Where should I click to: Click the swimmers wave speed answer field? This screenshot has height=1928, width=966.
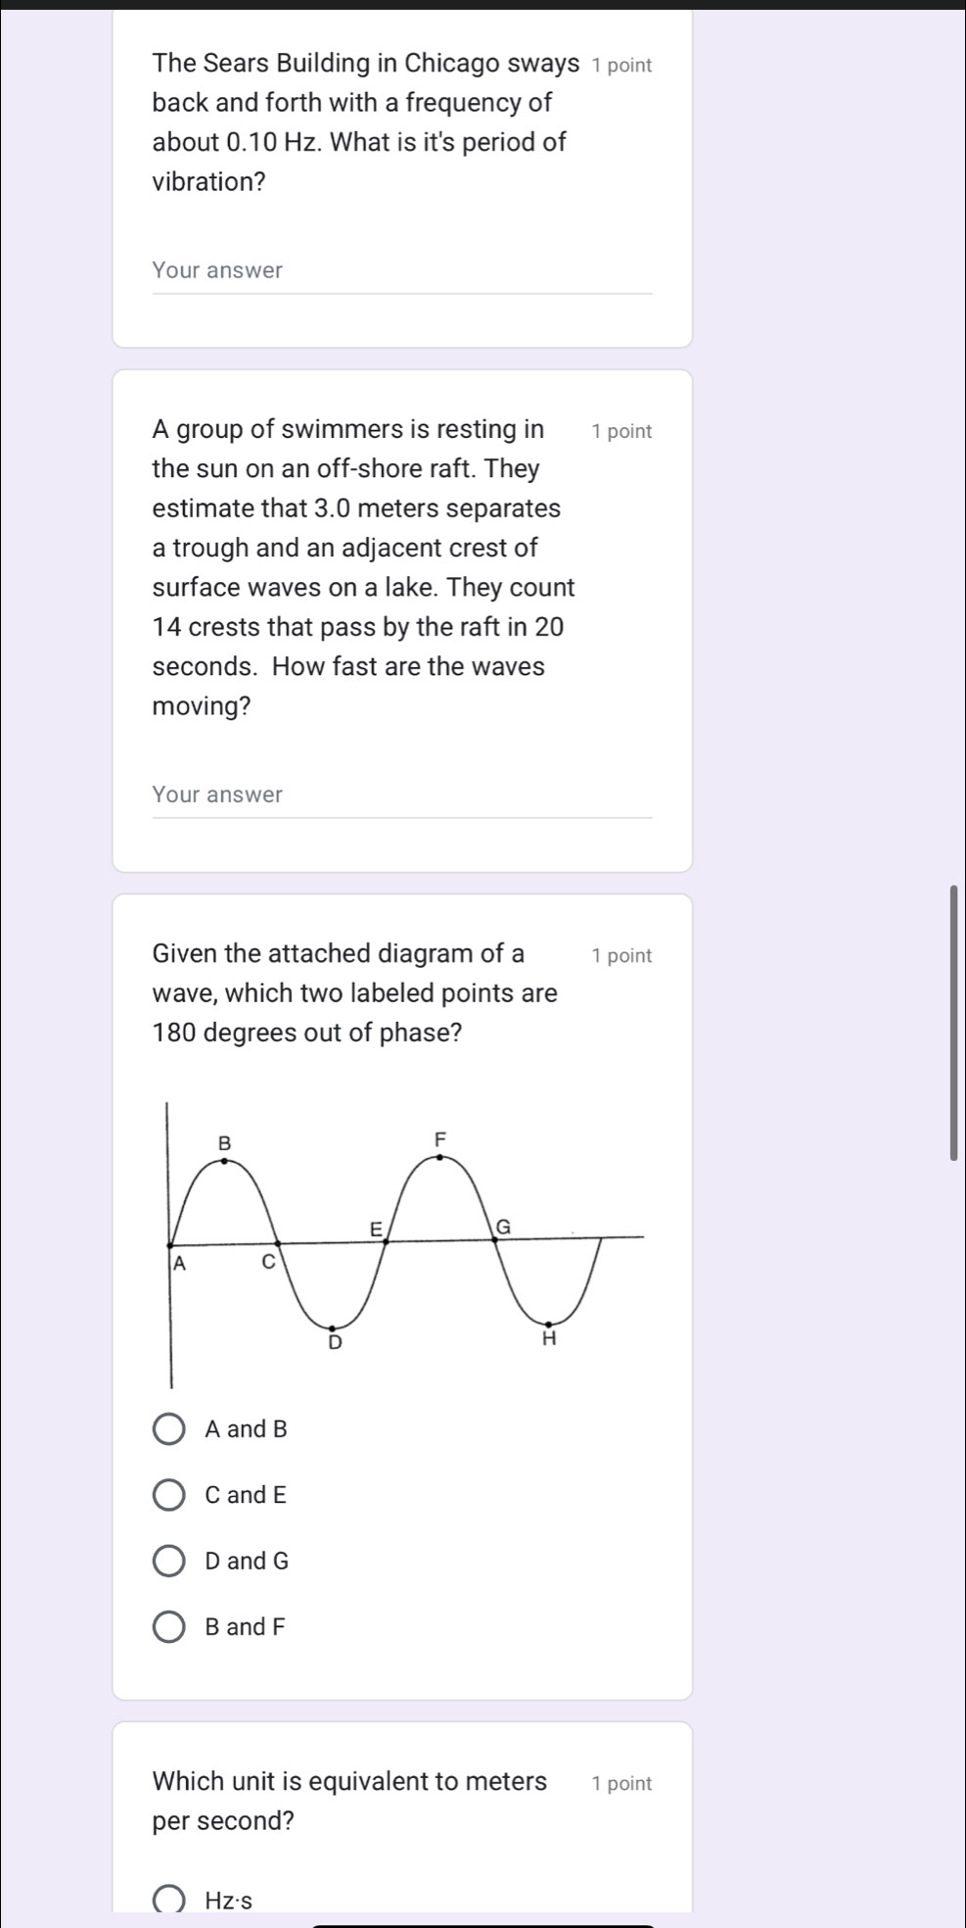tap(402, 795)
